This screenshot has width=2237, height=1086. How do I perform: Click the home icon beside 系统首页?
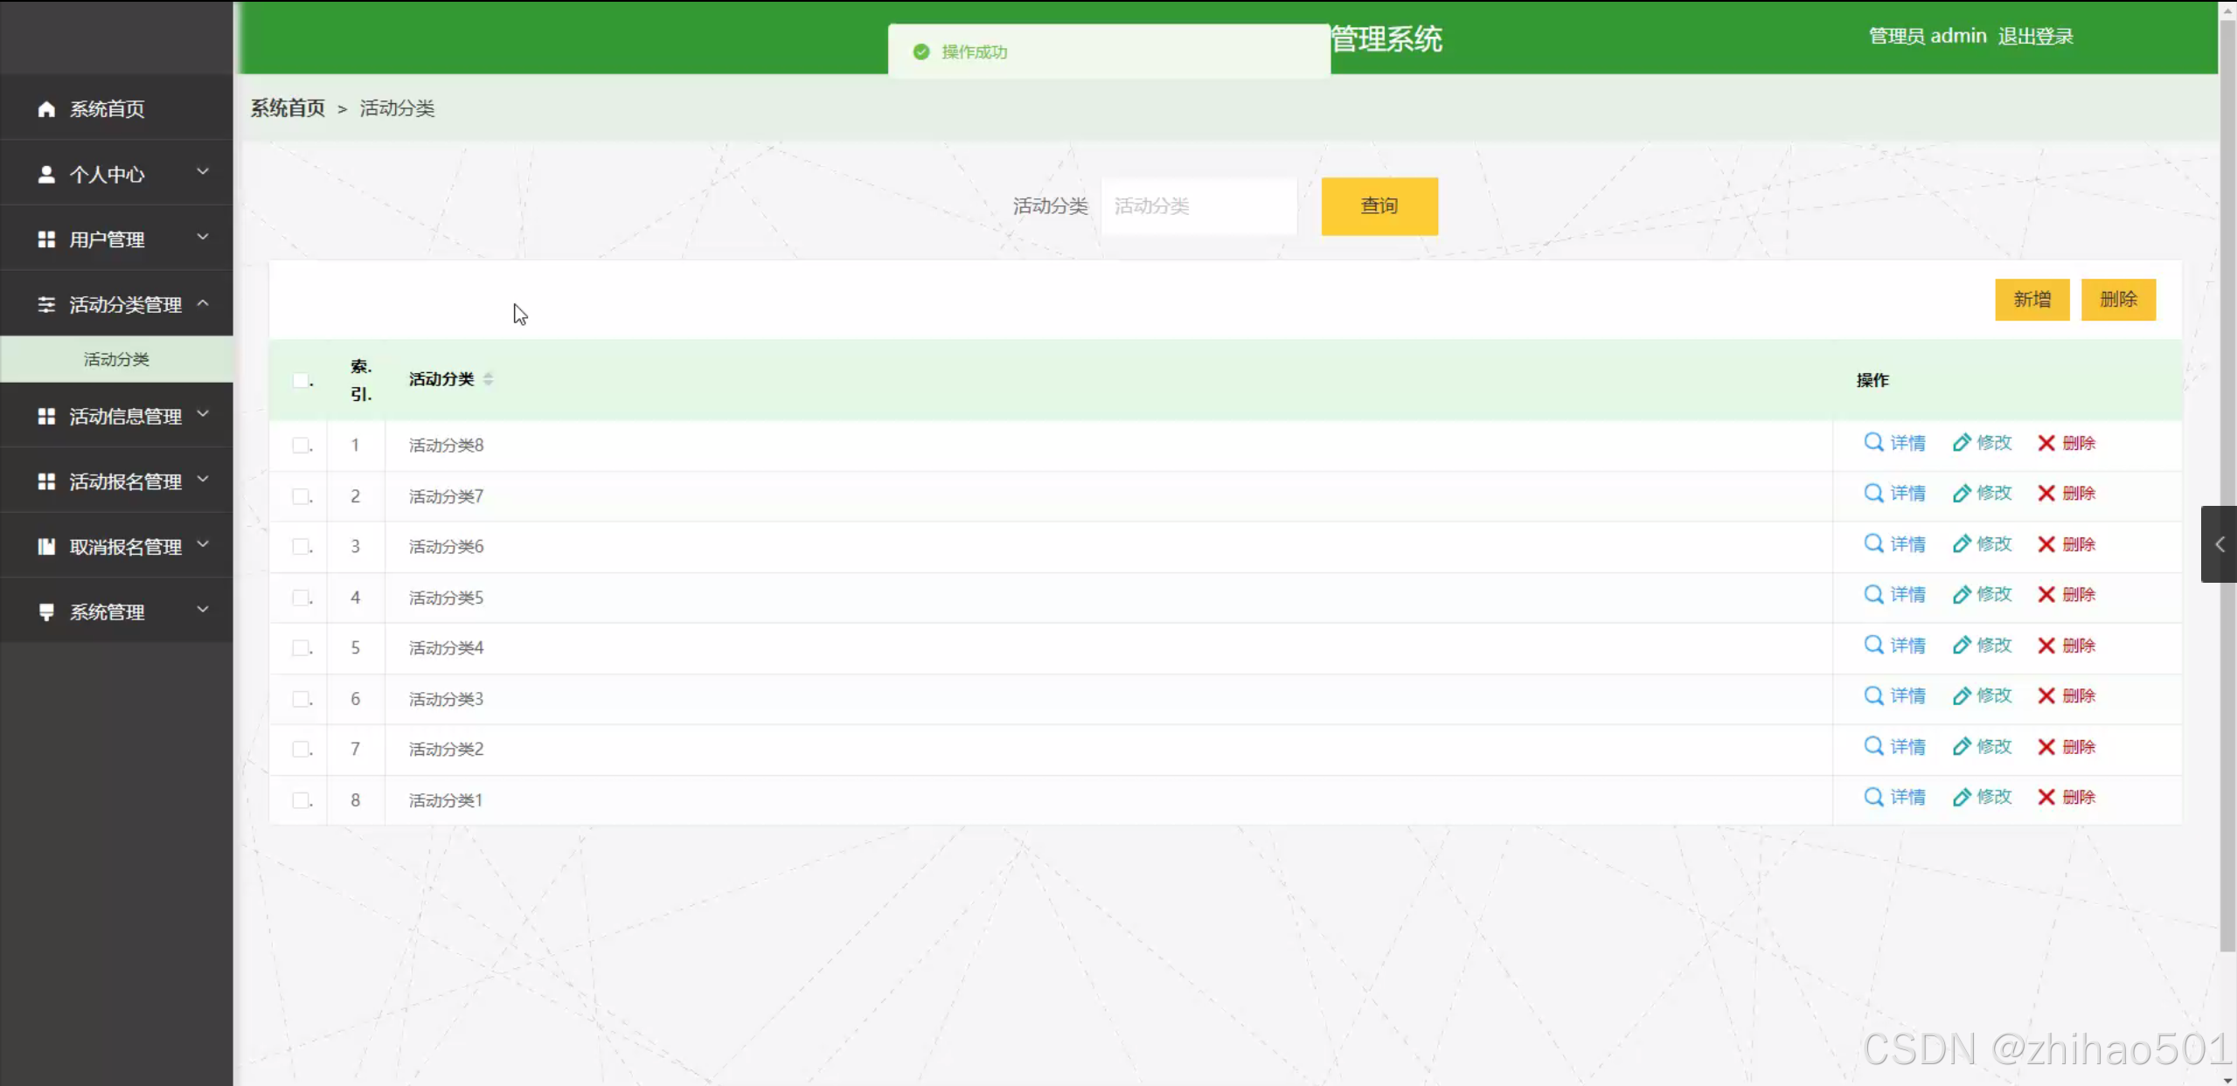tap(46, 109)
